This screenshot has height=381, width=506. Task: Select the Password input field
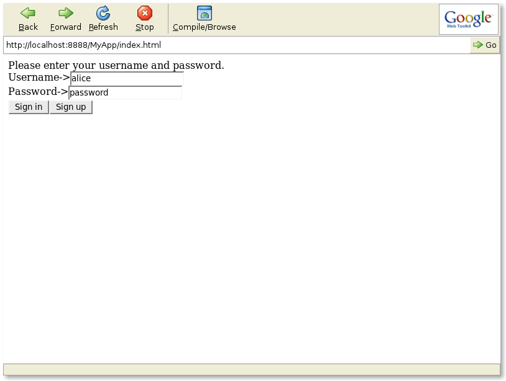tap(125, 92)
